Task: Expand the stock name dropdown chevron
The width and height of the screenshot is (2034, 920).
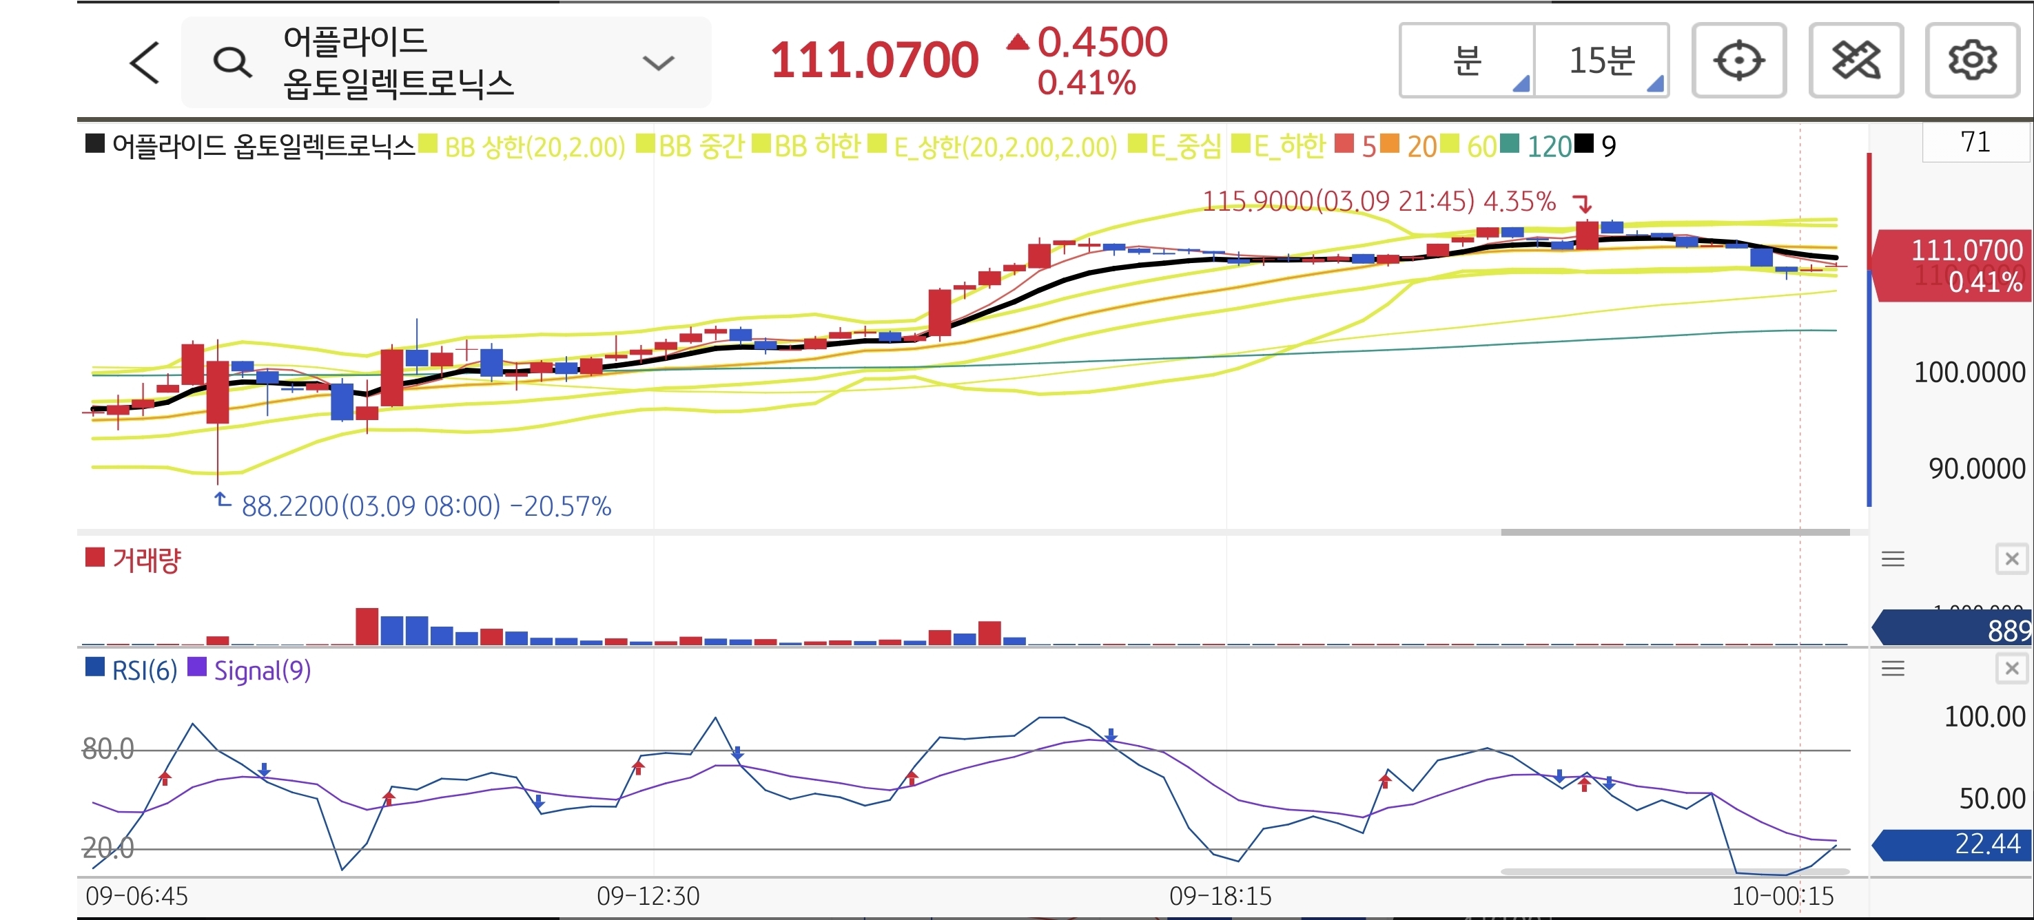Action: [658, 63]
